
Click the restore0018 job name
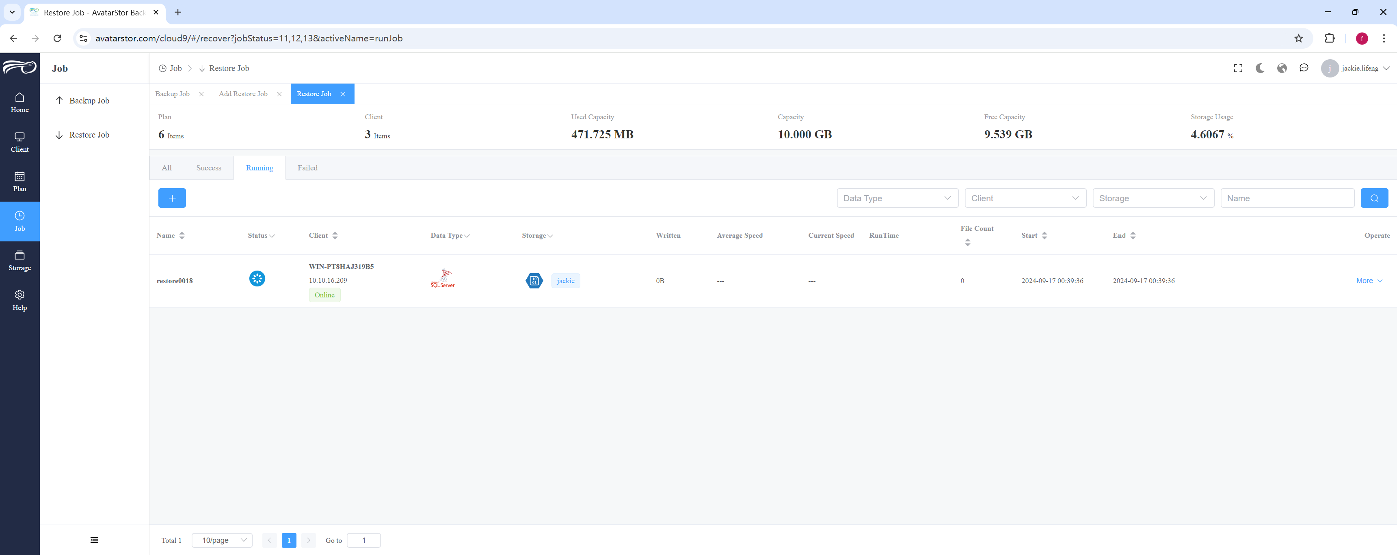(x=175, y=281)
